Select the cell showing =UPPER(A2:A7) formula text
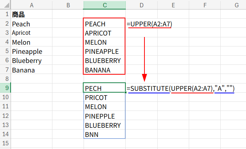This screenshot has width=246, height=149. tap(150, 24)
